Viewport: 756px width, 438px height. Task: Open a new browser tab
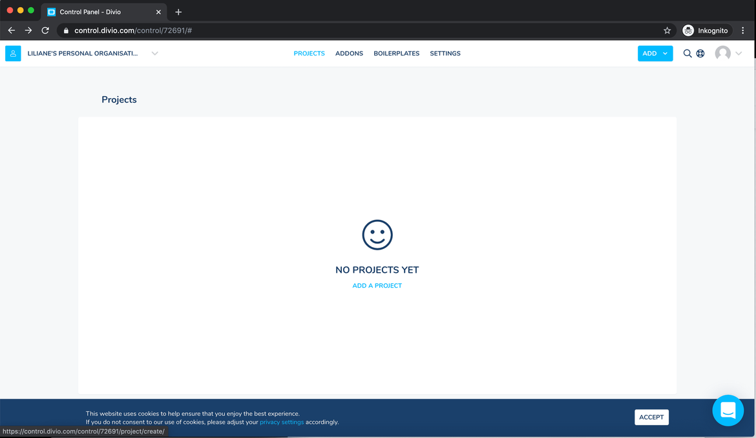tap(178, 12)
